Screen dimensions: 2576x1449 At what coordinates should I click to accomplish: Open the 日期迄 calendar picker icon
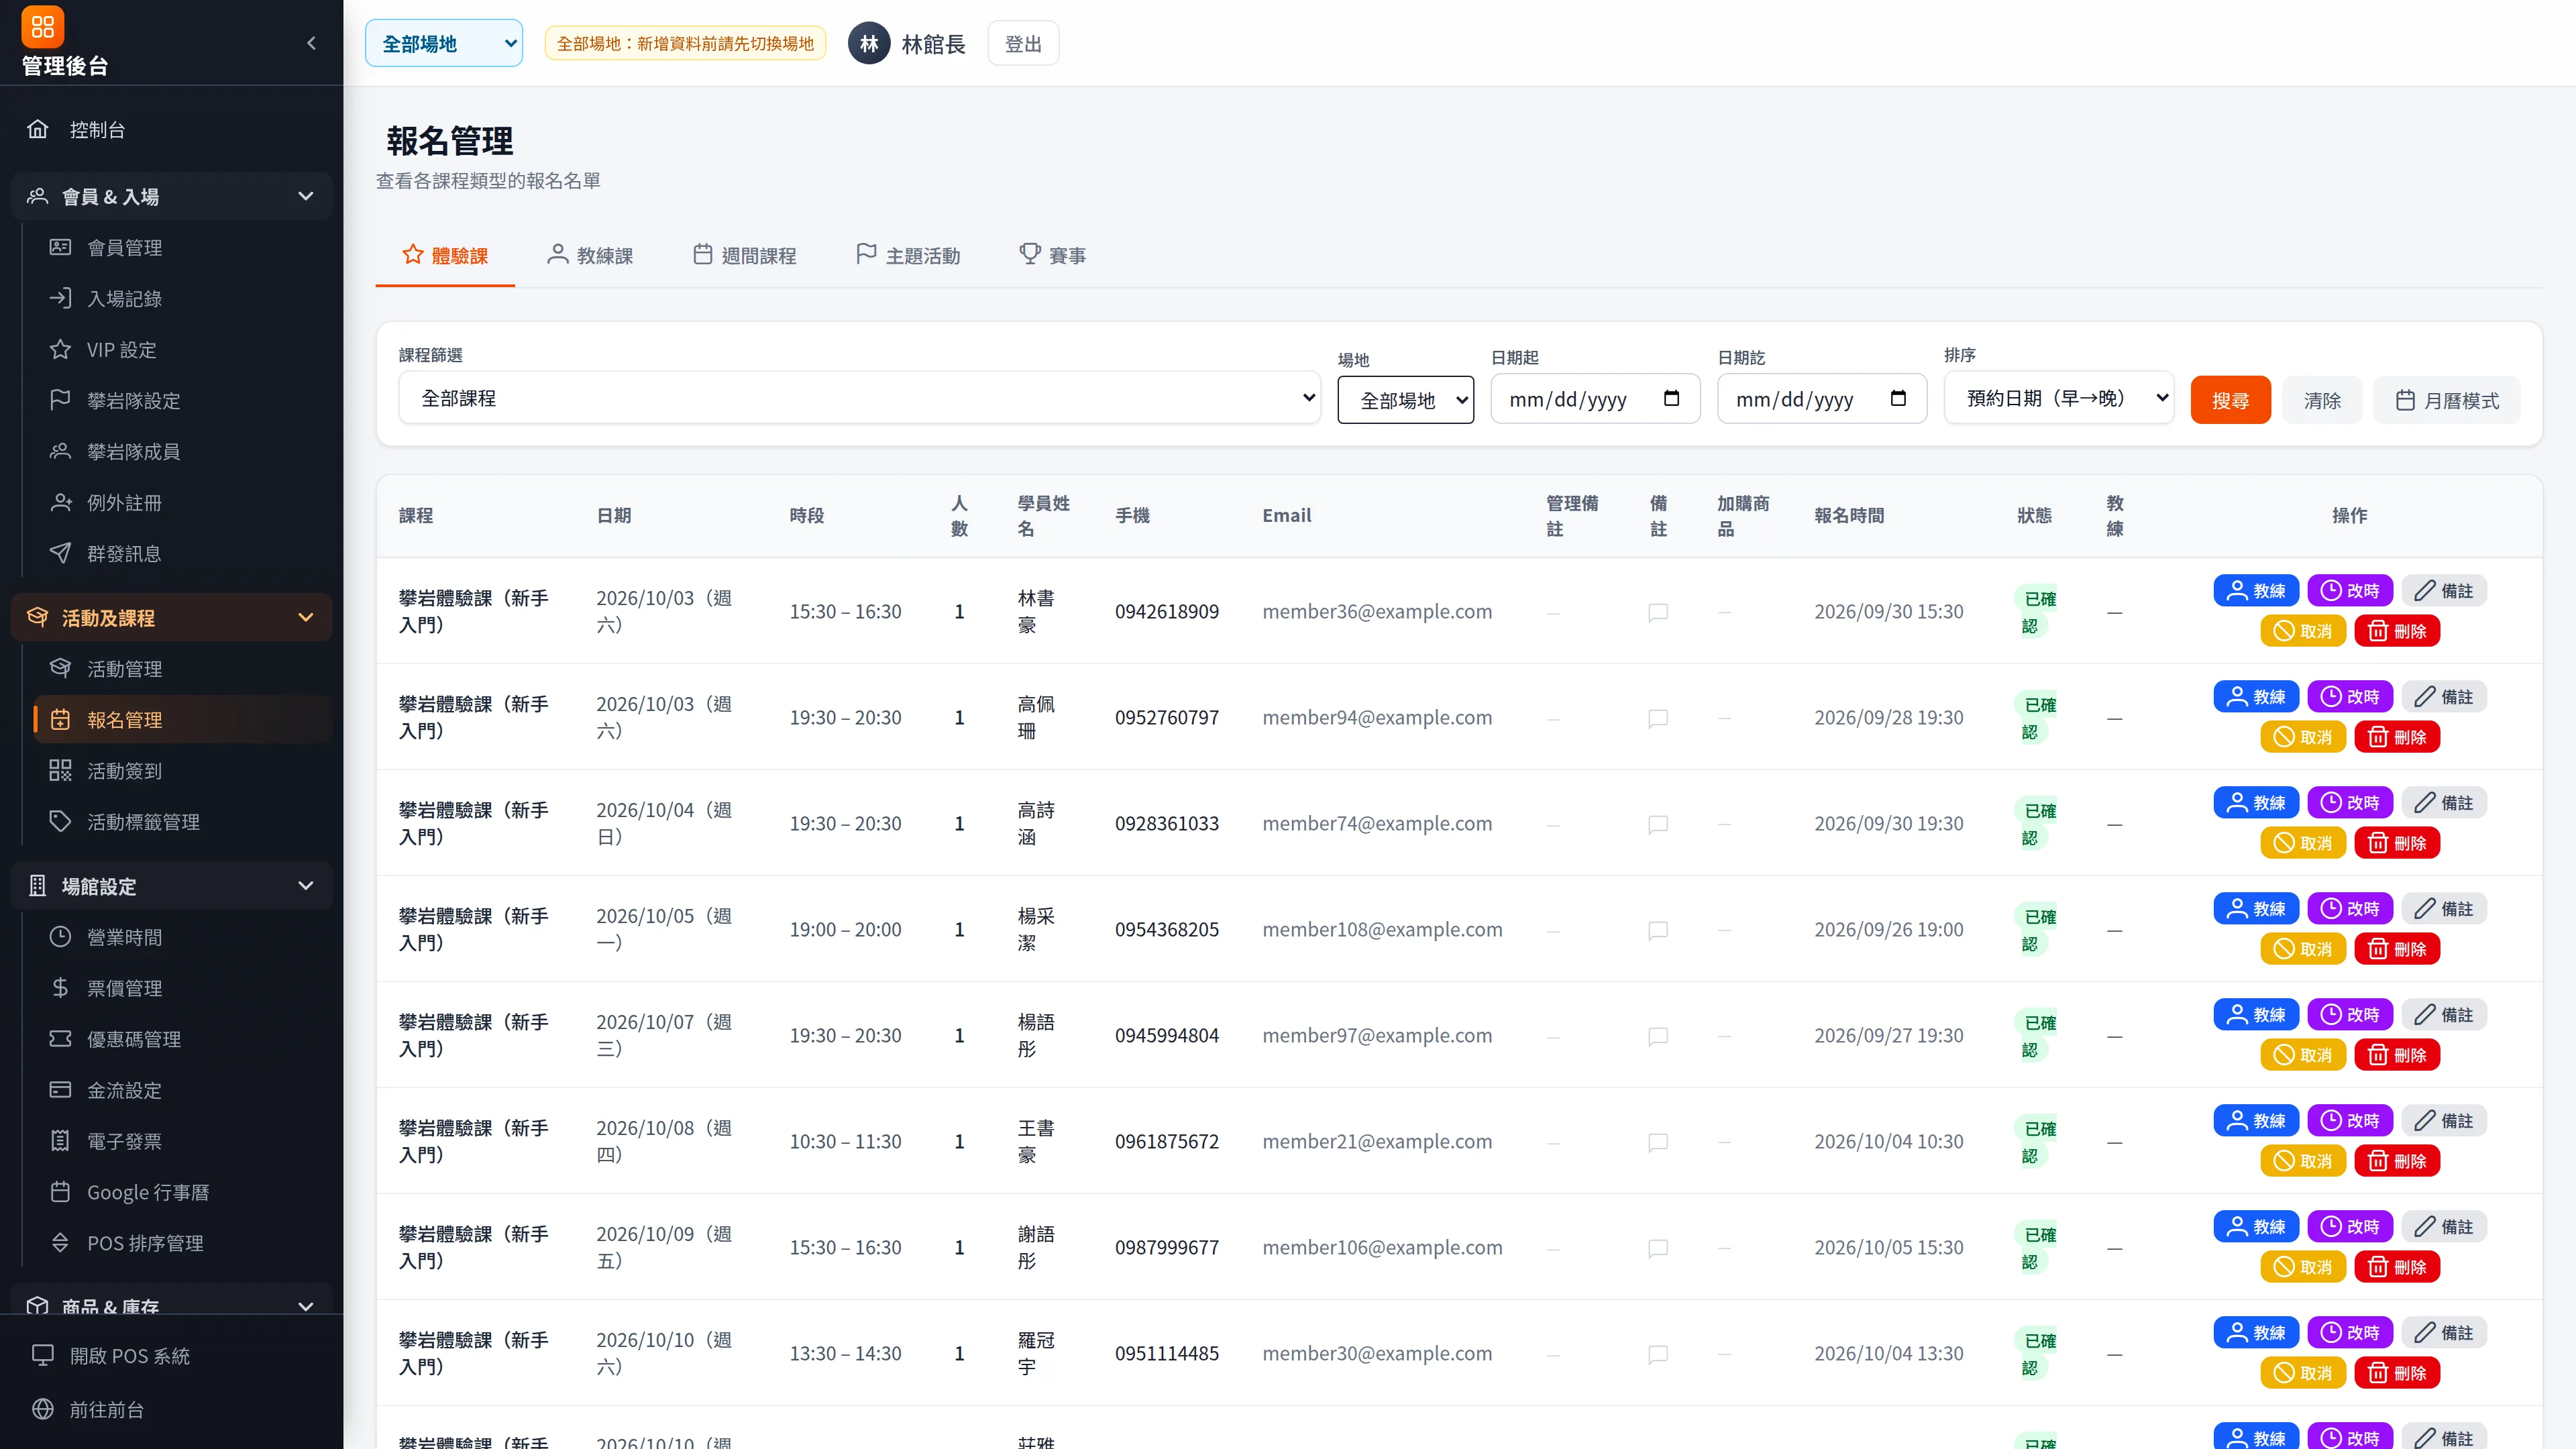[x=1898, y=398]
